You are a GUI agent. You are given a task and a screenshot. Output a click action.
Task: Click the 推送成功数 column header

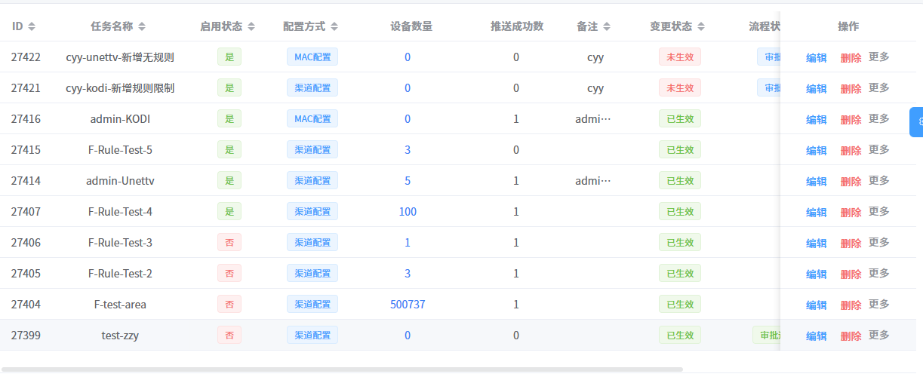[517, 26]
